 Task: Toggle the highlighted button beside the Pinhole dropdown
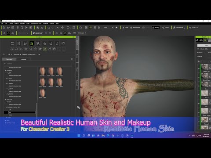[x=65, y=33]
